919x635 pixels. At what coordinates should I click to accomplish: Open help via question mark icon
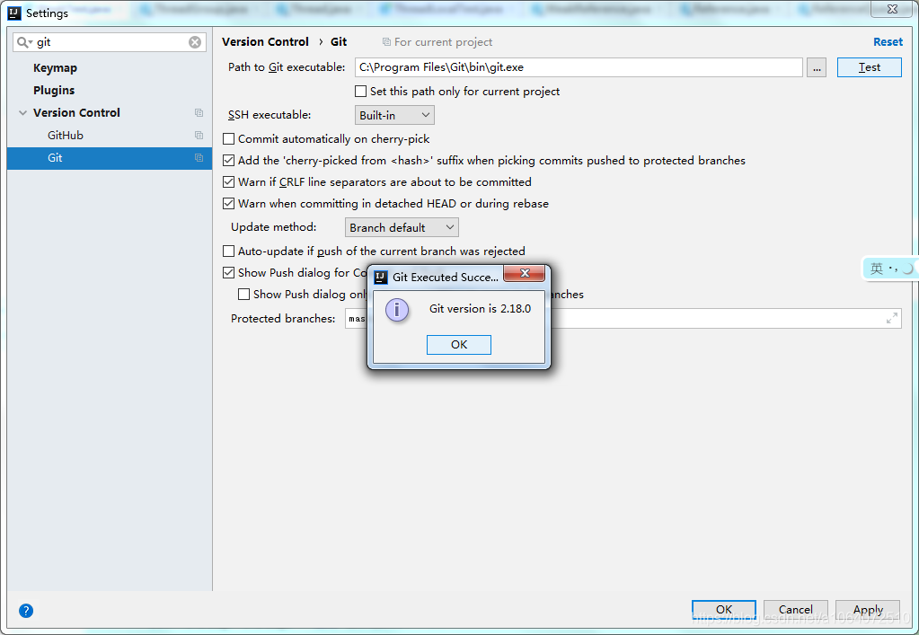pos(26,611)
